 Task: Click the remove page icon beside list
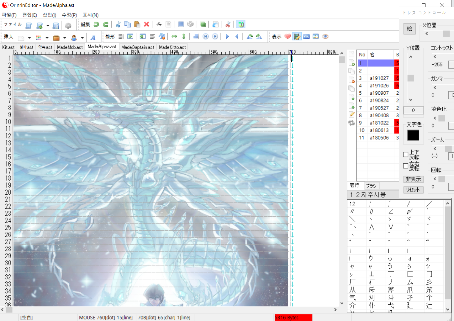[351, 80]
